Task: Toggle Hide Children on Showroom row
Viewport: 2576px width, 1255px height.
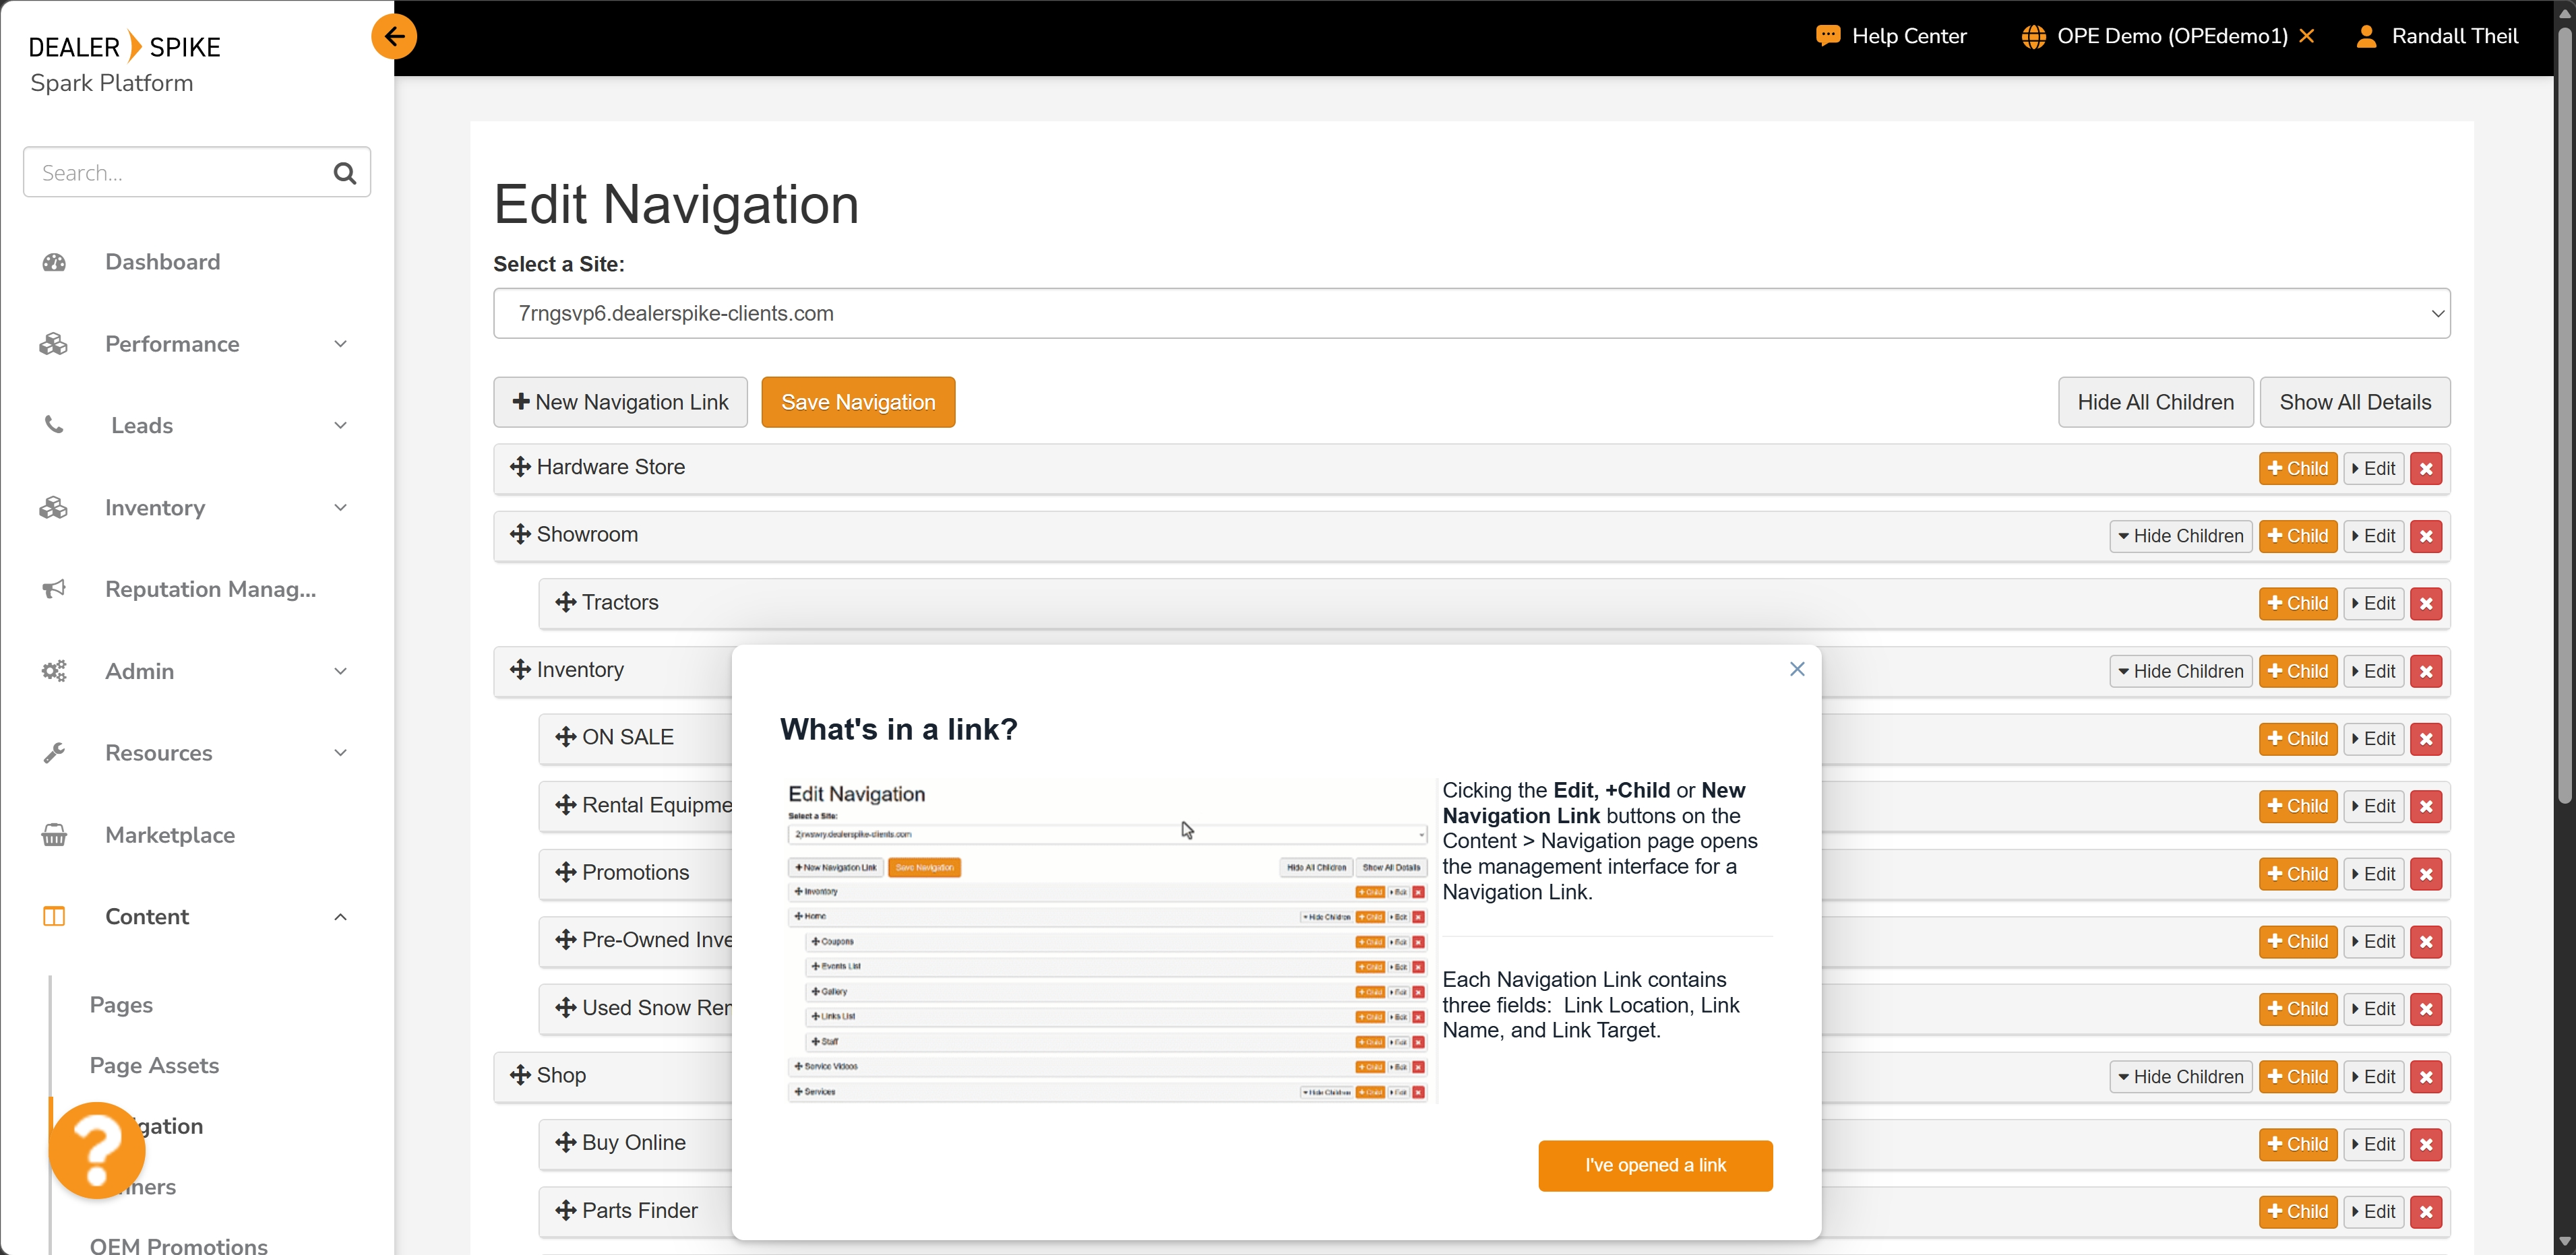Action: coord(2180,537)
